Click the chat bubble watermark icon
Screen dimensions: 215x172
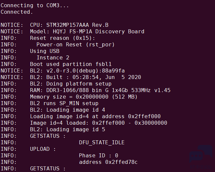pos(201,154)
